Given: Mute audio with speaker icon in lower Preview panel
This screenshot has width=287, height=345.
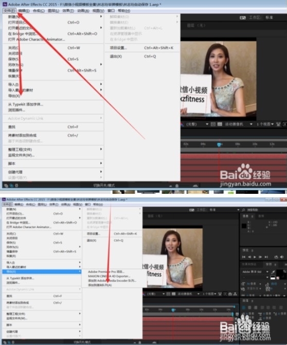Looking at the screenshot, I should pos(282,257).
